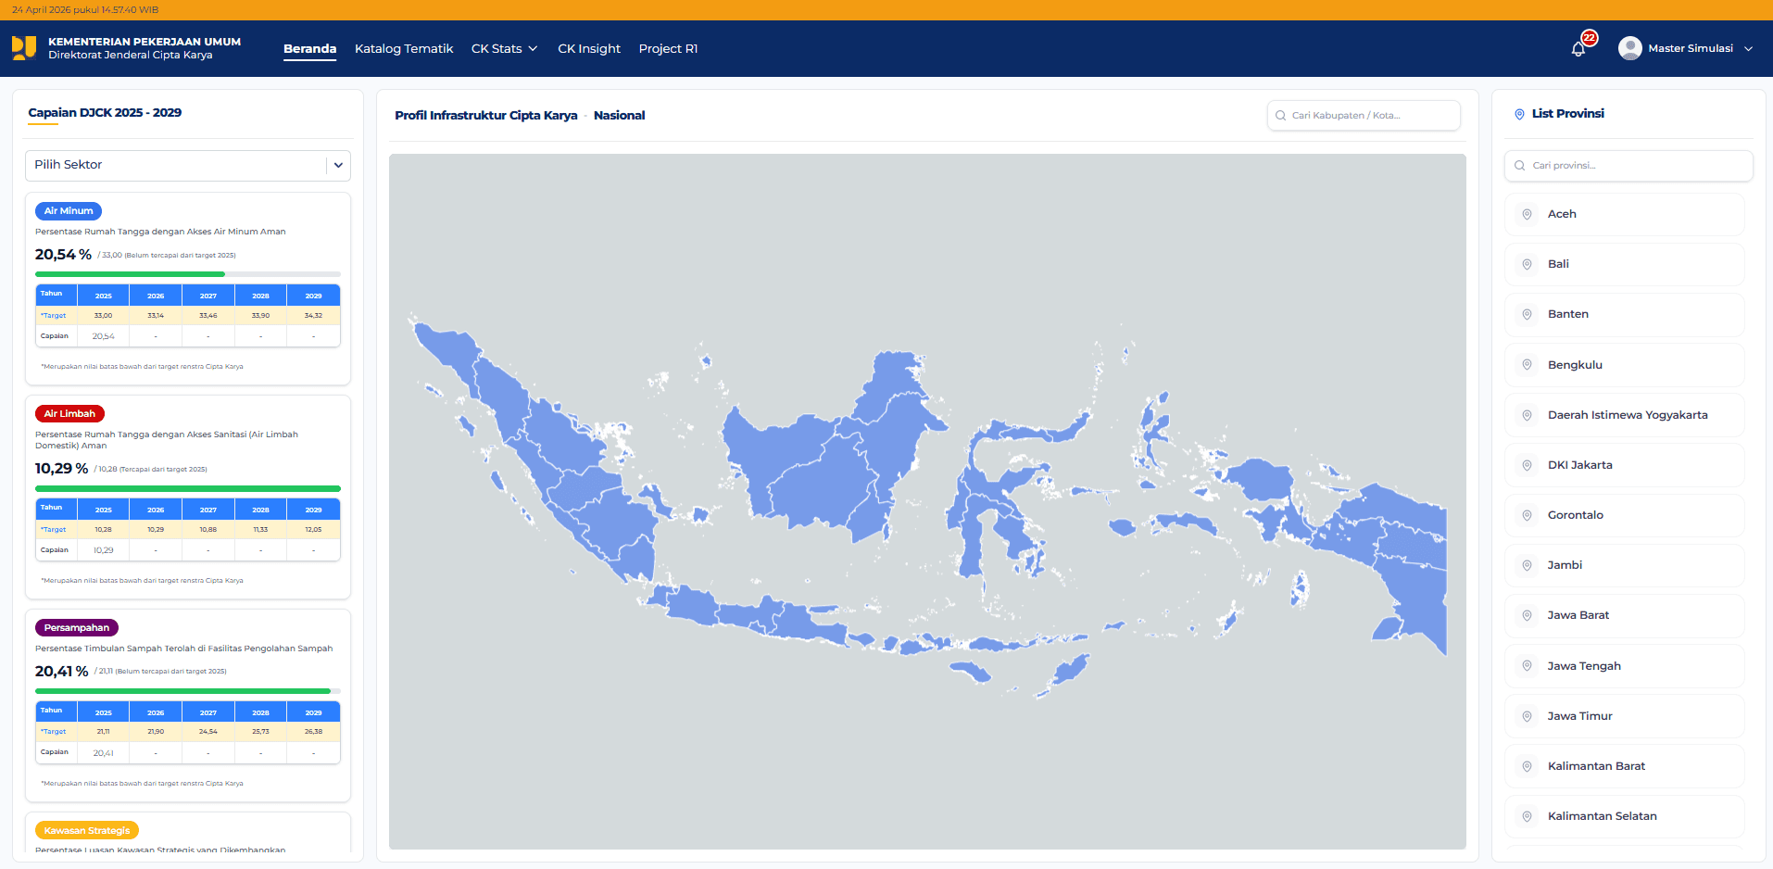Click the pin icon beside Kalimantan Barat
The height and width of the screenshot is (869, 1773).
pyautogui.click(x=1527, y=766)
